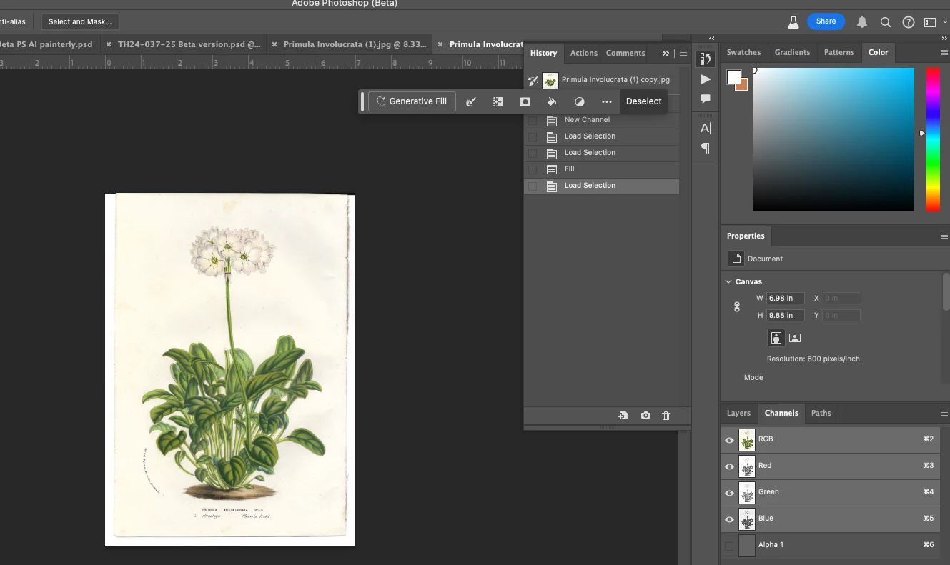Open the Character panel icon

tap(706, 128)
